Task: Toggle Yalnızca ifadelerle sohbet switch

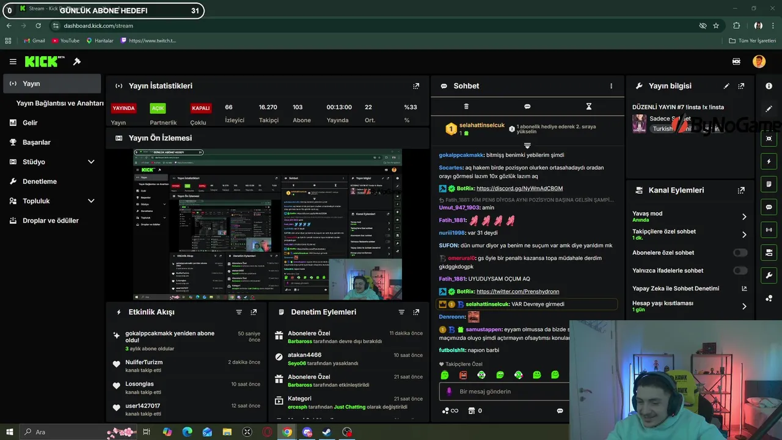Action: pos(740,270)
